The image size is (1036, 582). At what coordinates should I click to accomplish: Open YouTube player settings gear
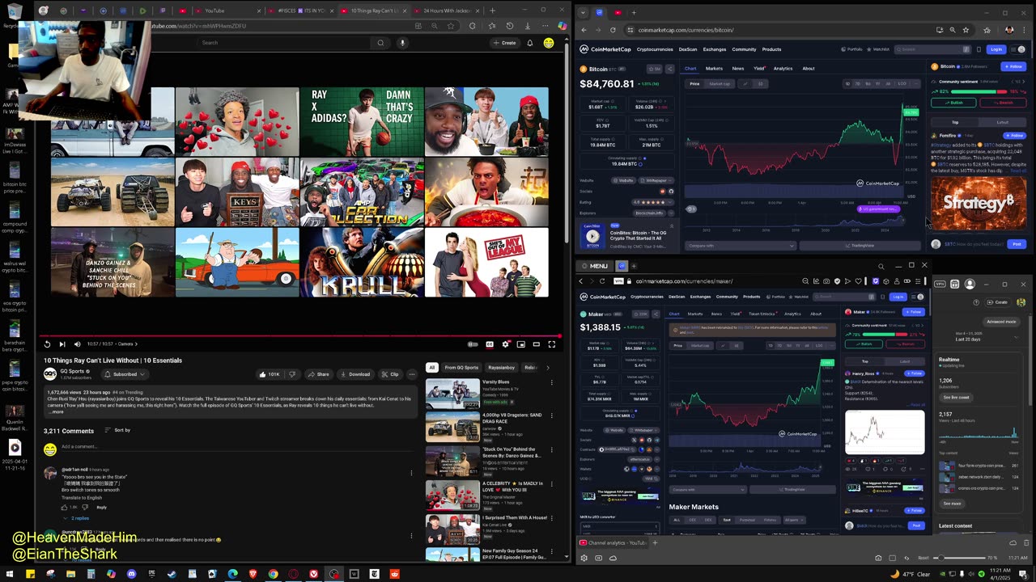tap(506, 344)
